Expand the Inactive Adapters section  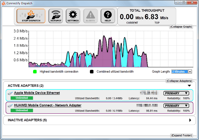pos(190,120)
